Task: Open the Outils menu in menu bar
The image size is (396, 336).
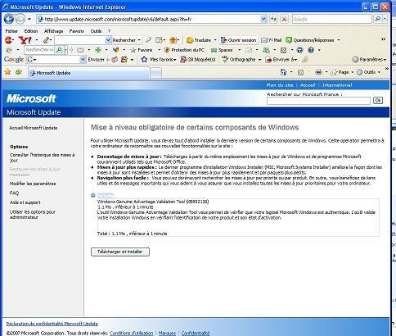Action: [96, 31]
